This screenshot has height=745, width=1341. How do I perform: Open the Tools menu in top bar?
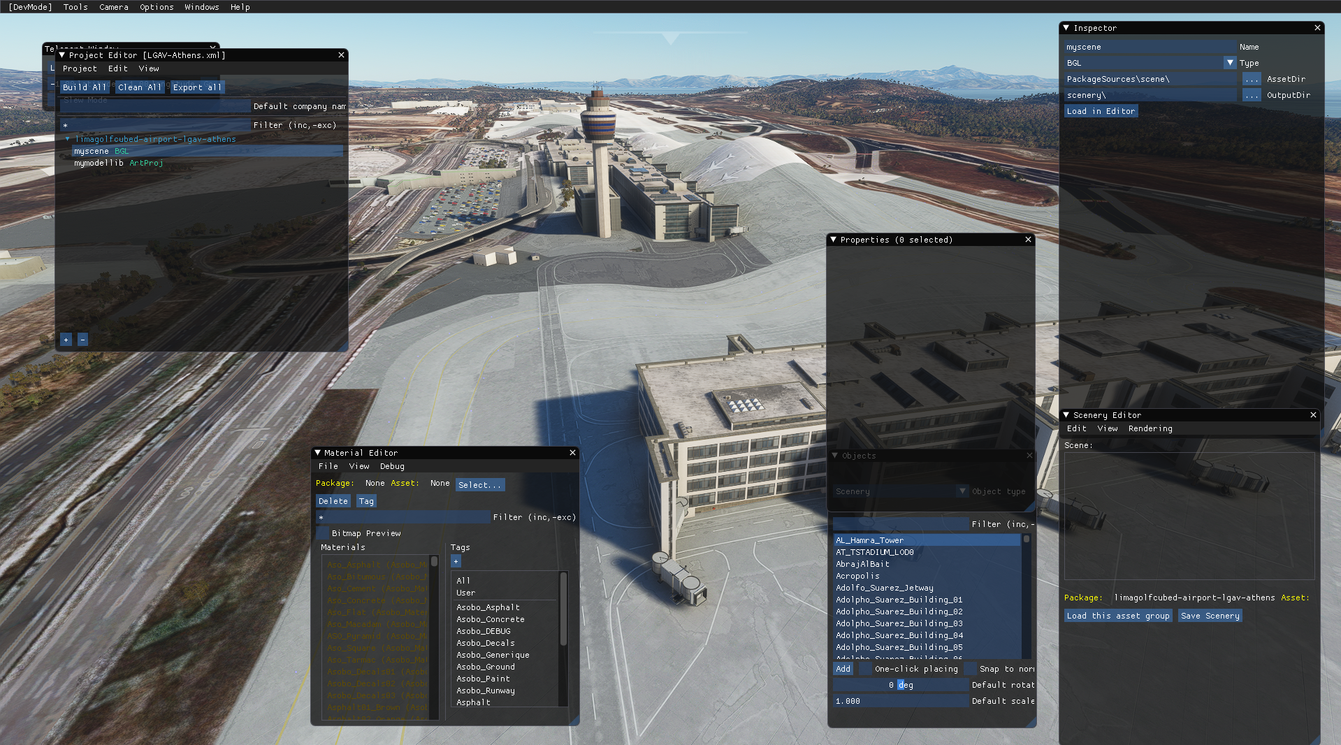click(x=75, y=7)
